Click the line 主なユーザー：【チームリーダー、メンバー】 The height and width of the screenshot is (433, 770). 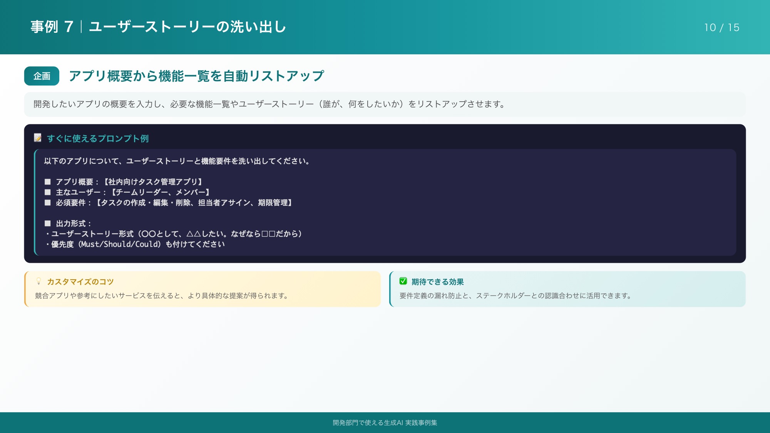coord(128,192)
